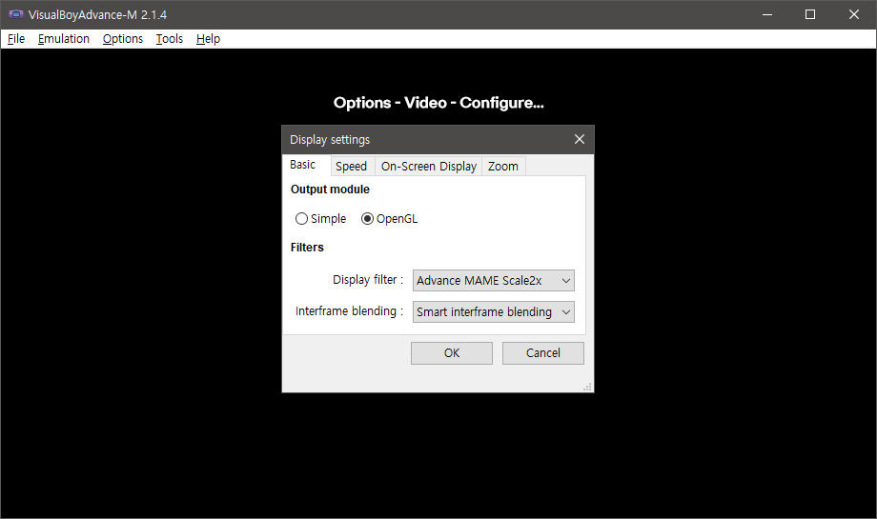This screenshot has width=877, height=519.
Task: Maximize the VisualBoyAdvance-M window
Action: point(810,14)
